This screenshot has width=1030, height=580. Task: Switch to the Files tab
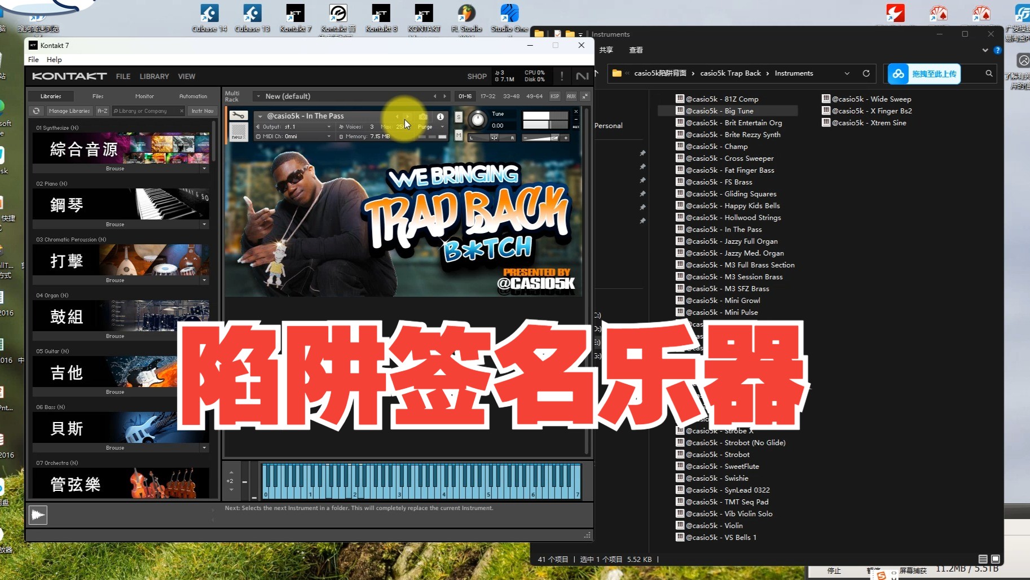tap(98, 96)
